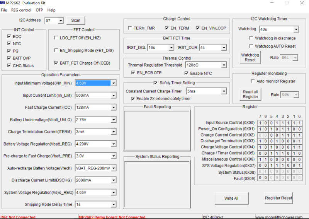Enable Watchdog AUTO Reset checkbox
The width and height of the screenshot is (309, 219).
251,46
